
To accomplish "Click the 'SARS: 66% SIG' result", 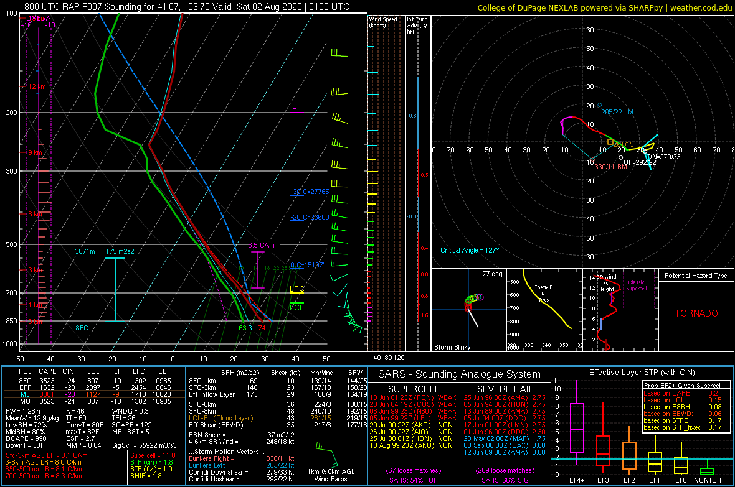I will tap(505, 480).
